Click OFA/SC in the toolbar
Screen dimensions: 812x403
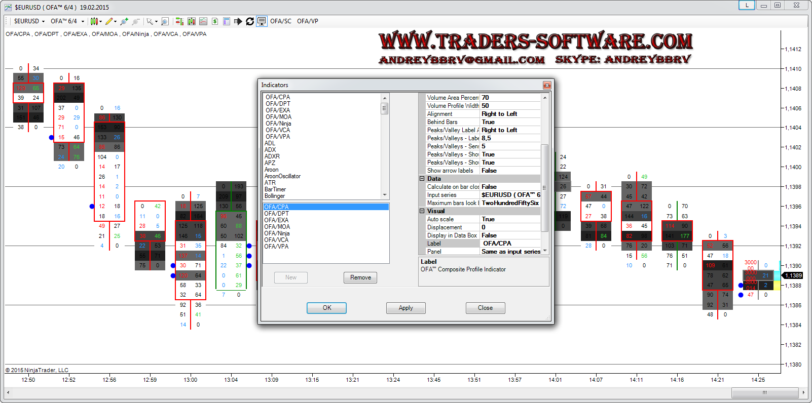pos(281,21)
